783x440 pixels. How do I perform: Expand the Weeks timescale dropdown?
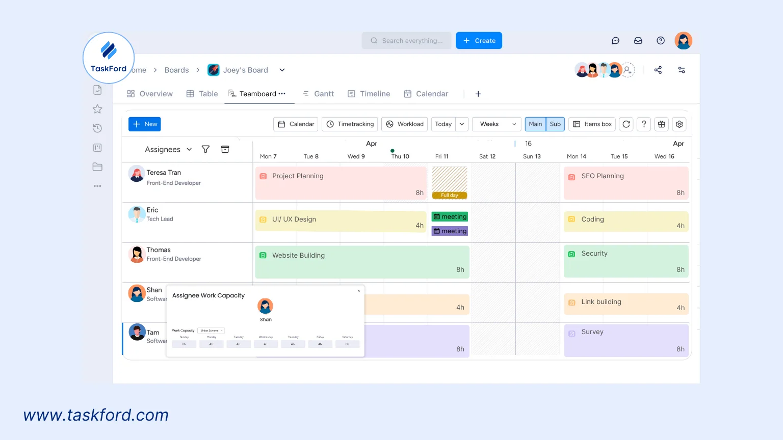click(496, 124)
